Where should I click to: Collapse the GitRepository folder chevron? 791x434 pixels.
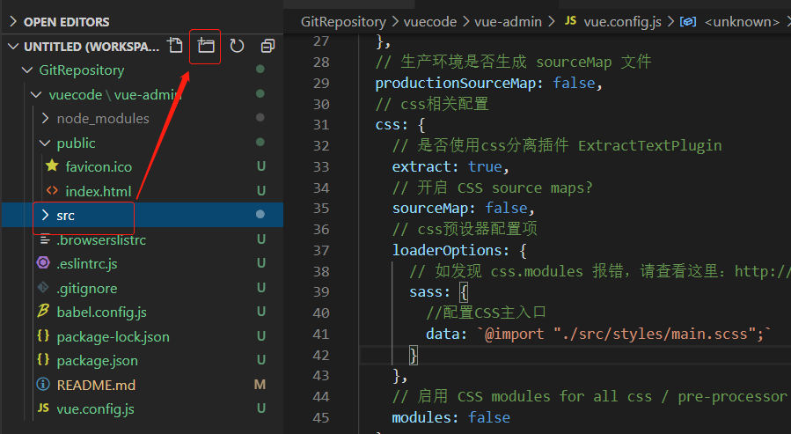point(27,70)
